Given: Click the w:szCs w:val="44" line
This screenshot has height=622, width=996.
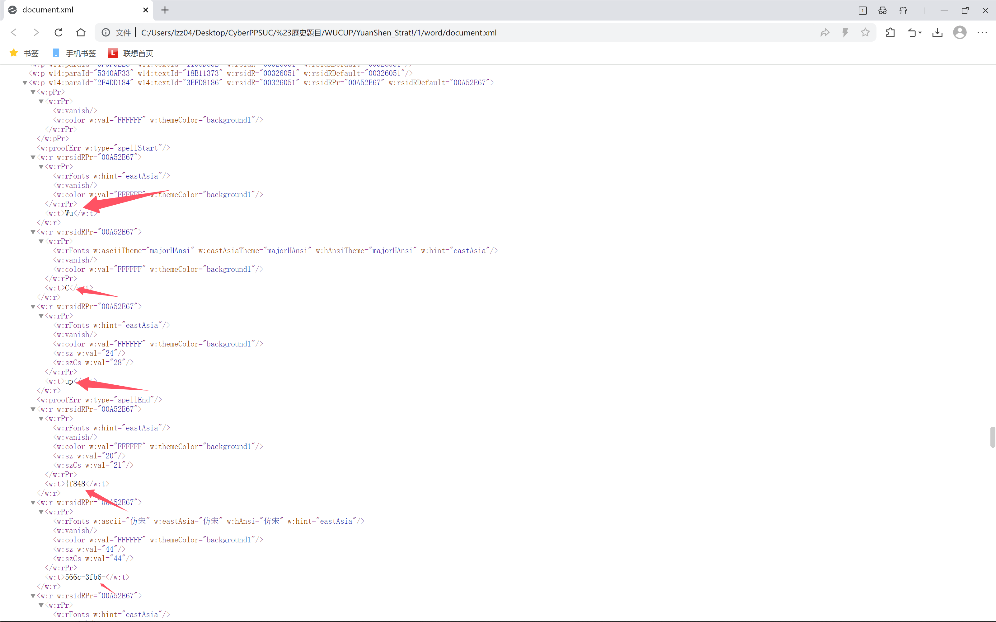Looking at the screenshot, I should 93,559.
